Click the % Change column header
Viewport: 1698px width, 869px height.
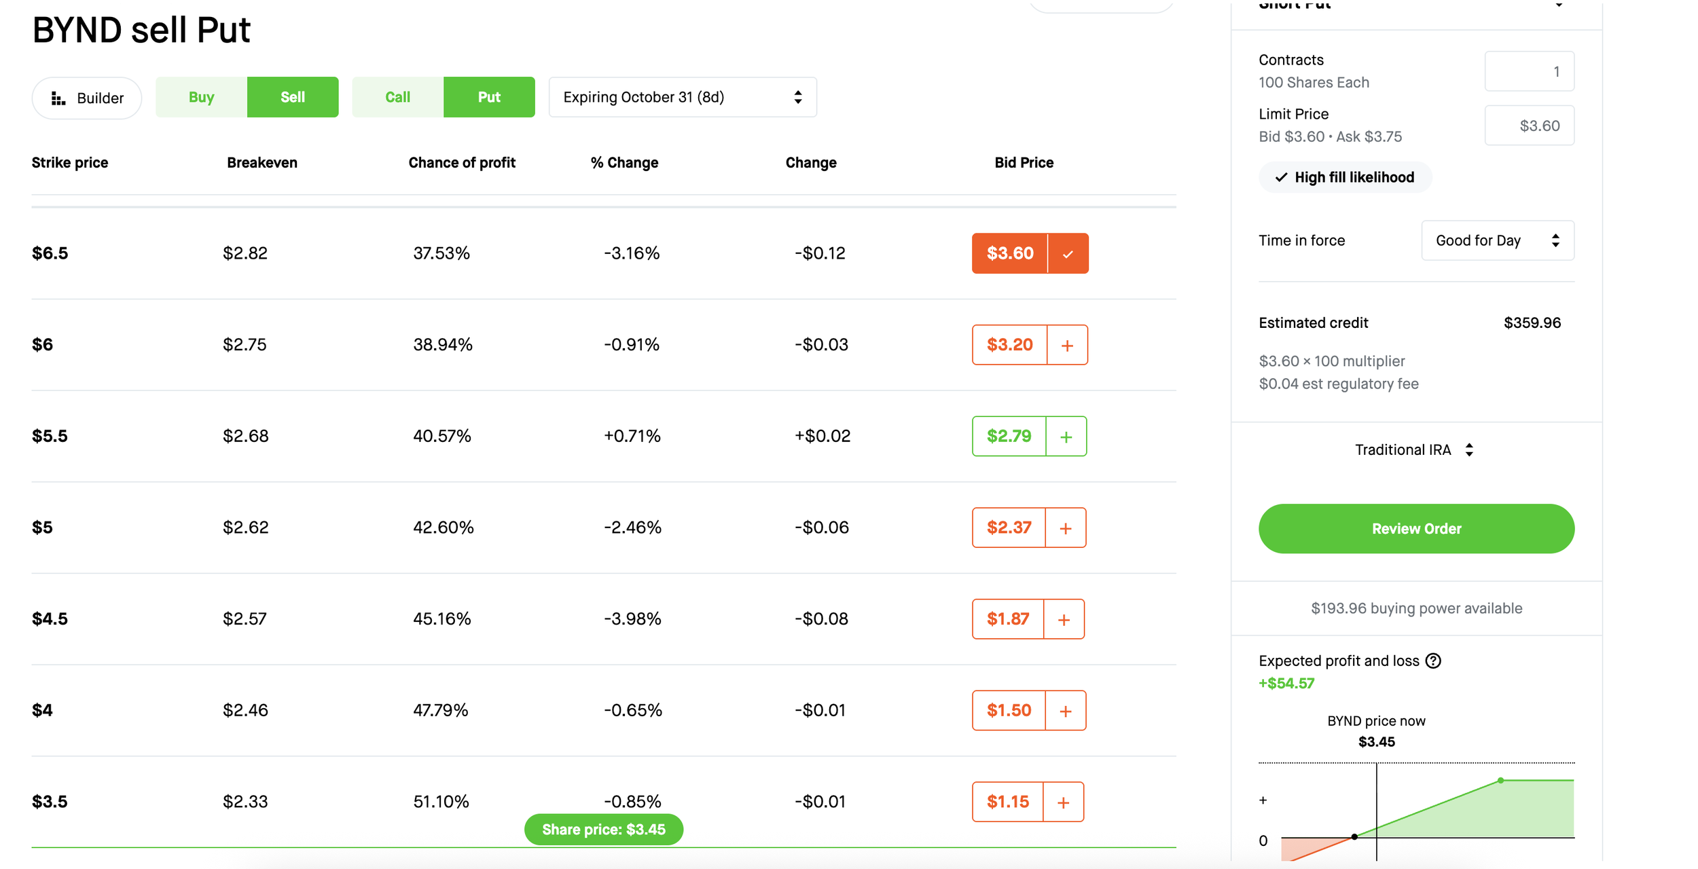pyautogui.click(x=624, y=163)
